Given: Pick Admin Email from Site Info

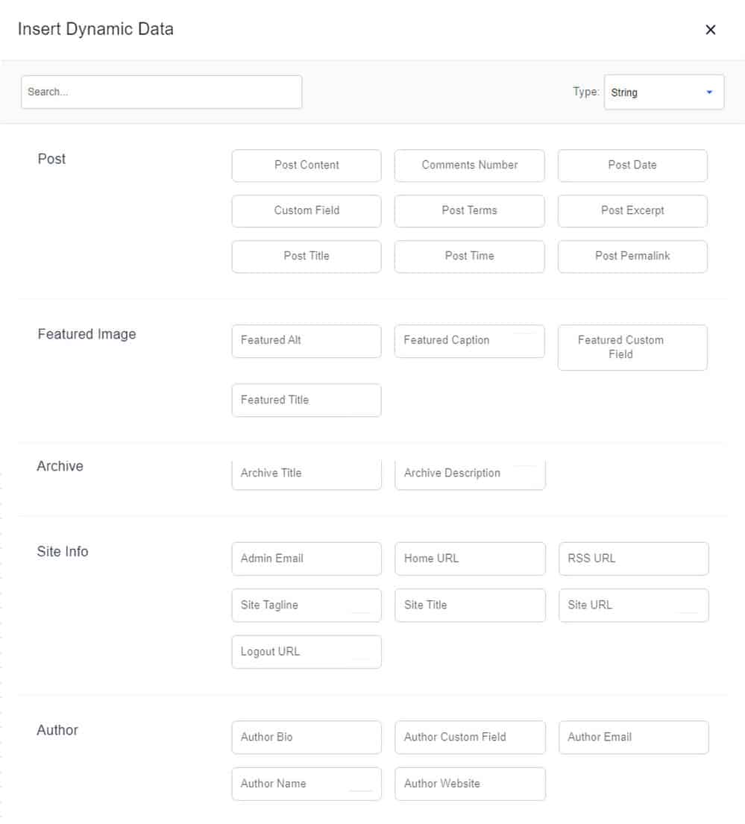Looking at the screenshot, I should 307,559.
